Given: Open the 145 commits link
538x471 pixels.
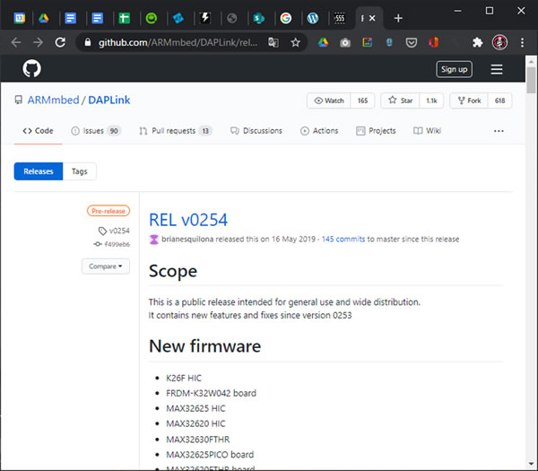Looking at the screenshot, I should click(343, 240).
